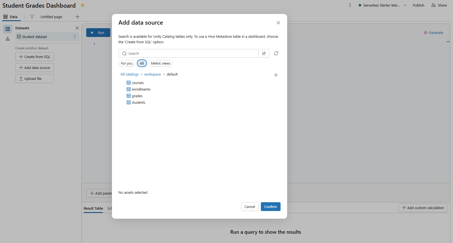Image resolution: width=453 pixels, height=243 pixels.
Task: Select the datasets list sidebar icon
Action: pos(8,29)
